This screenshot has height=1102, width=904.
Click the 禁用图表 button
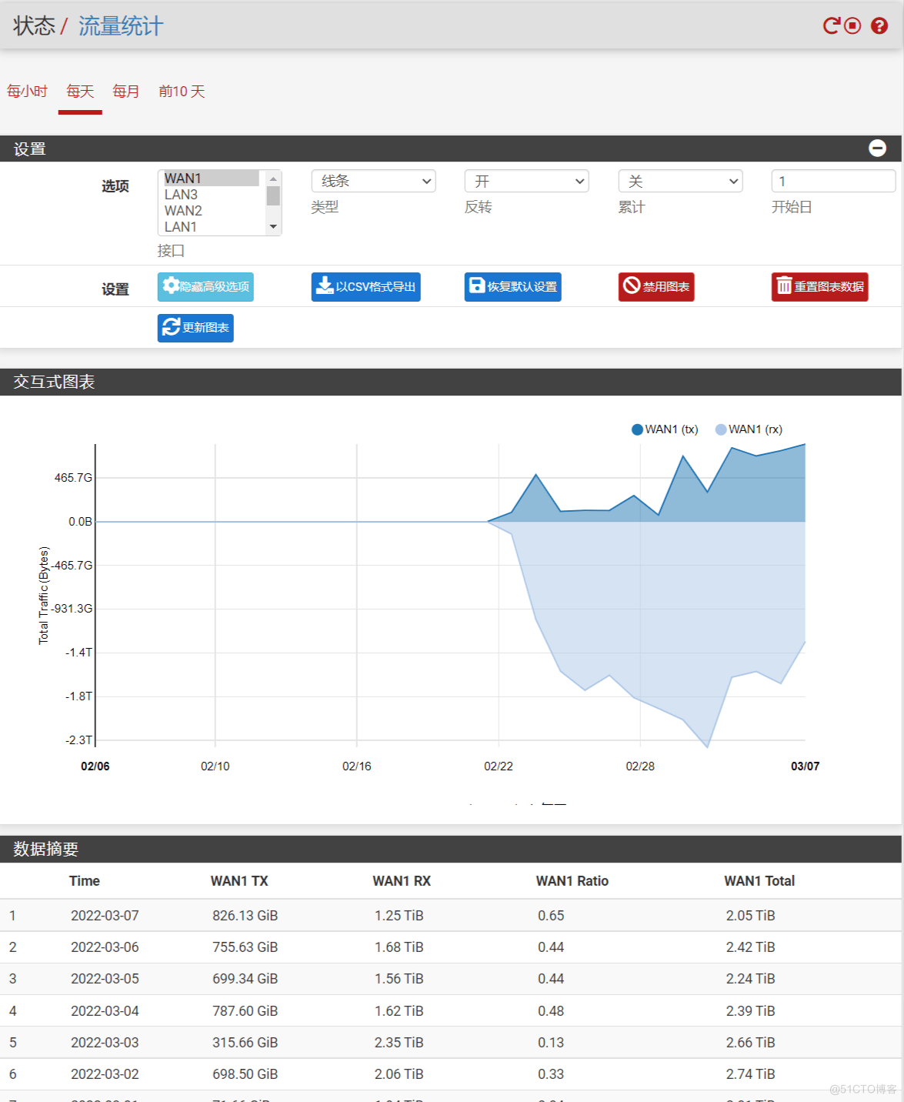[656, 287]
